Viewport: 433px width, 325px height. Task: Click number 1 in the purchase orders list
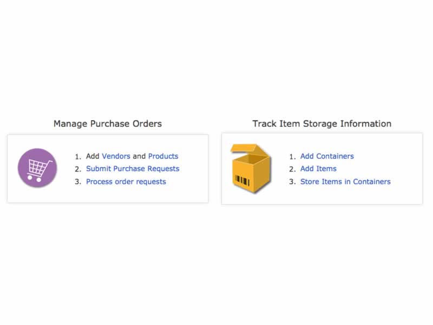click(77, 157)
